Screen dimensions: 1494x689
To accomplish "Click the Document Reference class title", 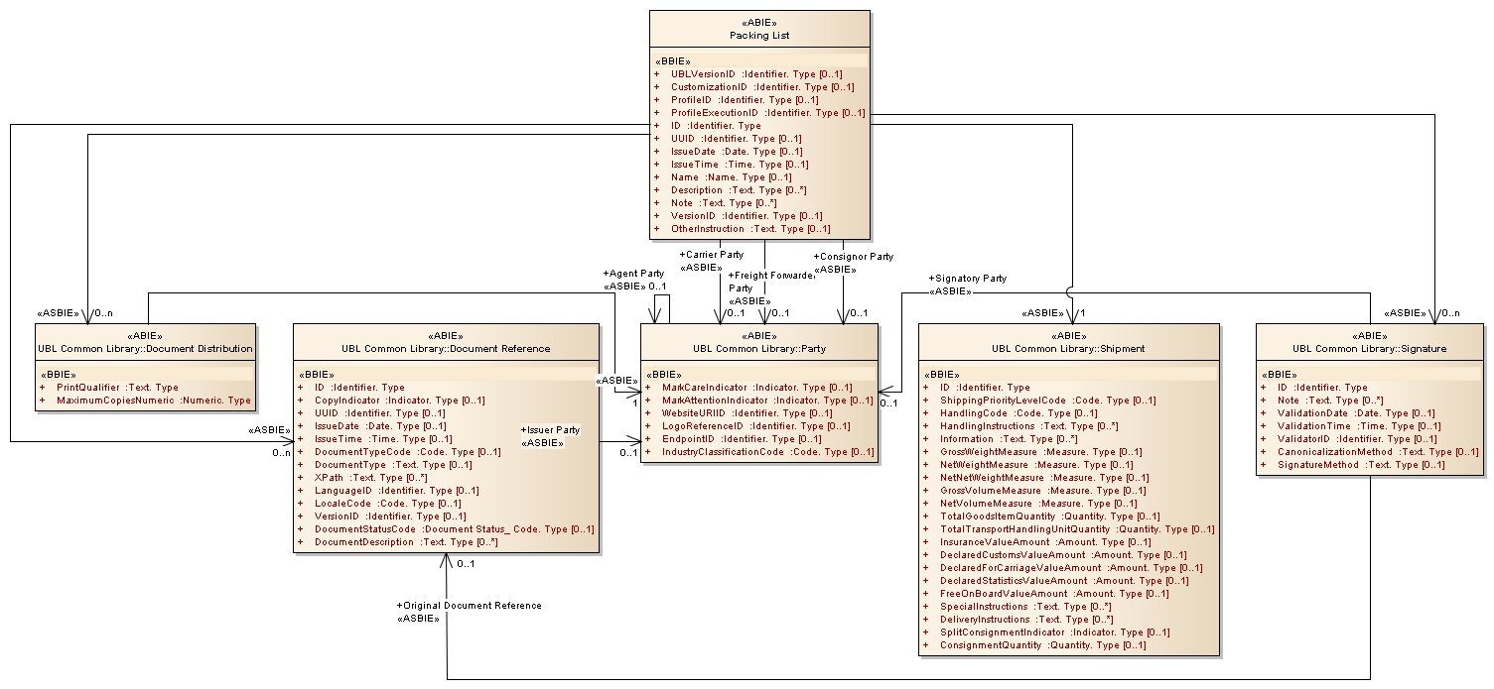I will tap(446, 349).
